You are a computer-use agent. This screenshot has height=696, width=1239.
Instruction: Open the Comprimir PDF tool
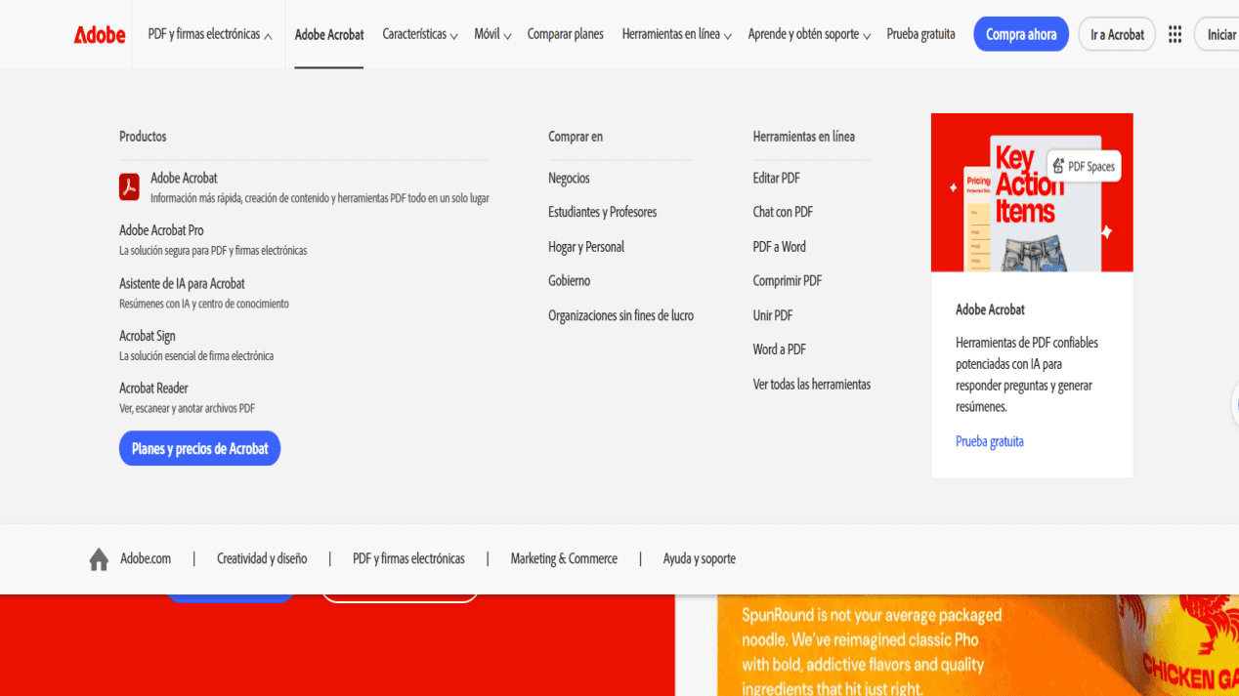point(787,280)
